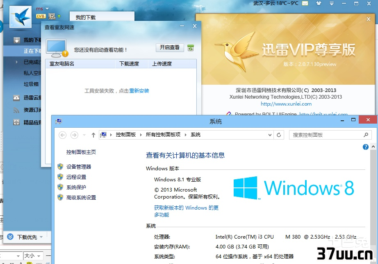This screenshot has height=264, width=378.
Task: Close the 查看室友网速 window
Action: pyautogui.click(x=195, y=26)
